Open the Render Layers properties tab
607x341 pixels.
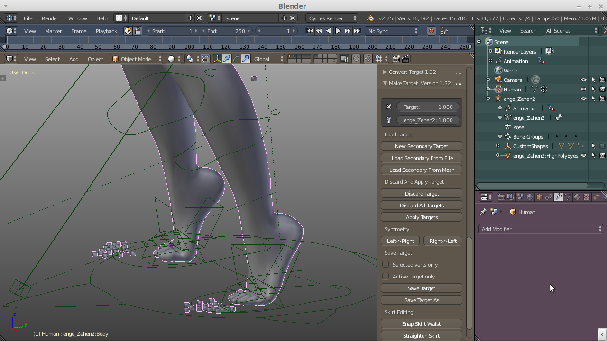click(x=511, y=197)
